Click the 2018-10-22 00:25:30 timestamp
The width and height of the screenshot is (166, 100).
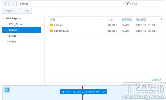tap(86, 91)
